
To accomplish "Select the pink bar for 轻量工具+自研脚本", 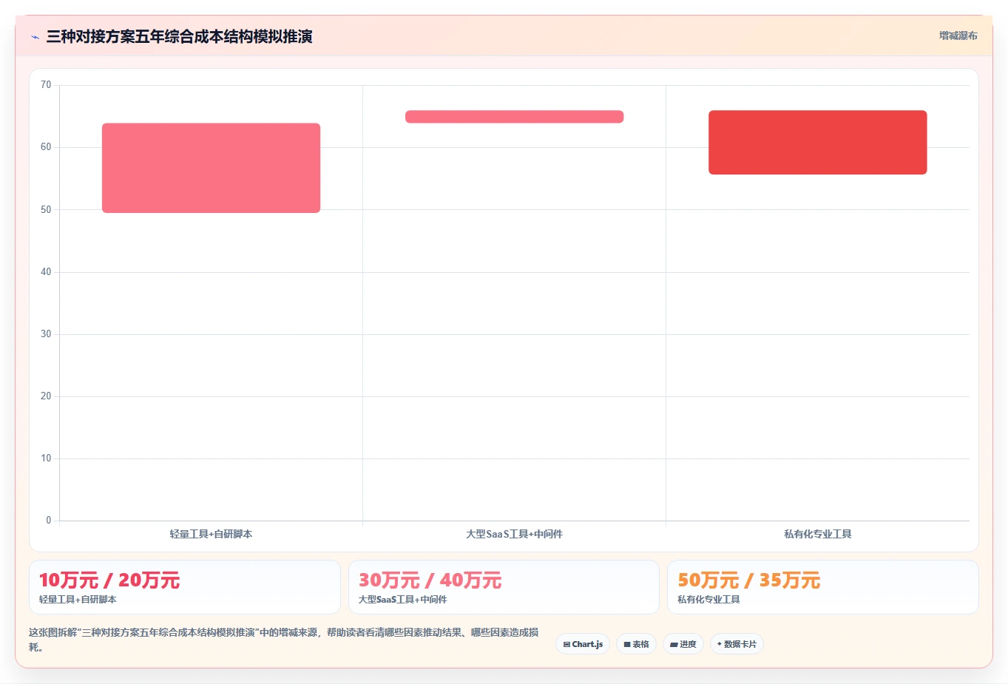I will [211, 168].
